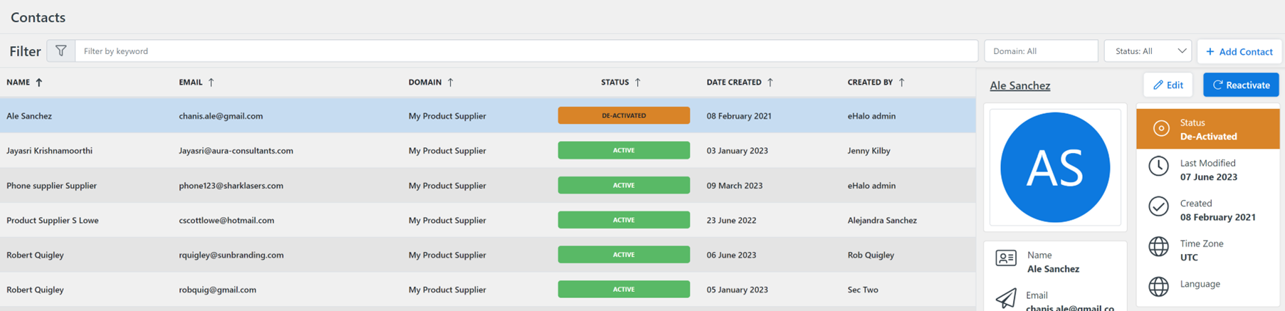Open the Status: All dropdown
This screenshot has height=311, width=1285.
tap(1148, 51)
